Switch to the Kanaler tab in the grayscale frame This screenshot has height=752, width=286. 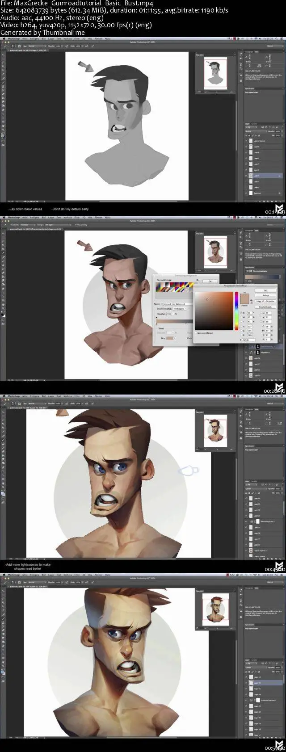(x=254, y=124)
